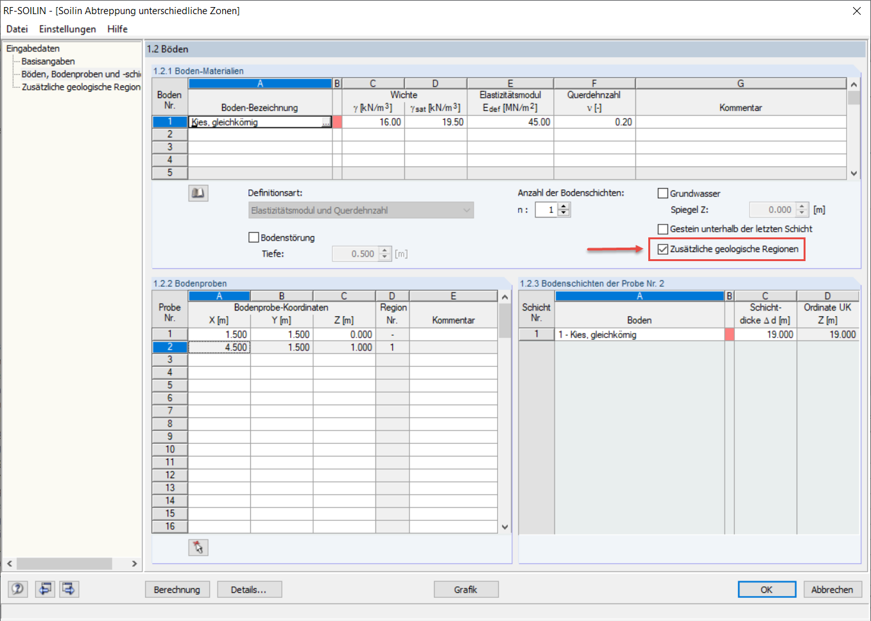This screenshot has width=871, height=621.
Task: Open the soil material library book icon
Action: click(x=198, y=193)
